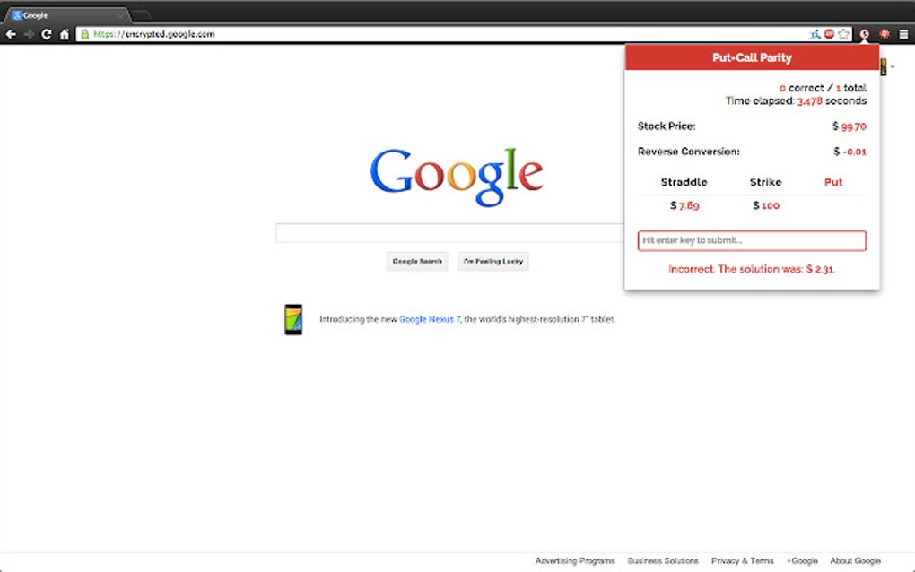Click the strike value 100
This screenshot has width=915, height=572.
click(x=771, y=205)
